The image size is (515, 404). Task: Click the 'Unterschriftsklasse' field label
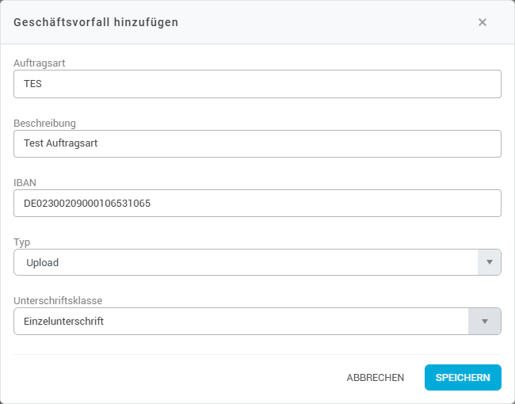click(x=58, y=301)
